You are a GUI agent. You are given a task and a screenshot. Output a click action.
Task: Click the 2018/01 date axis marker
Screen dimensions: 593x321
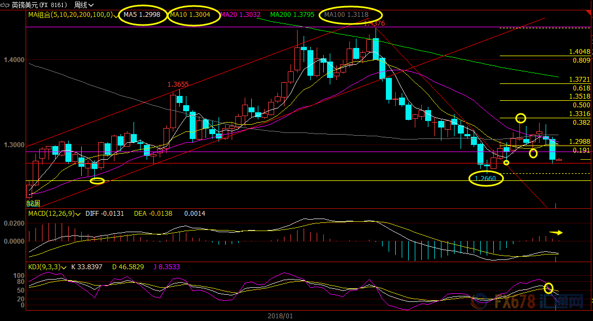click(280, 316)
